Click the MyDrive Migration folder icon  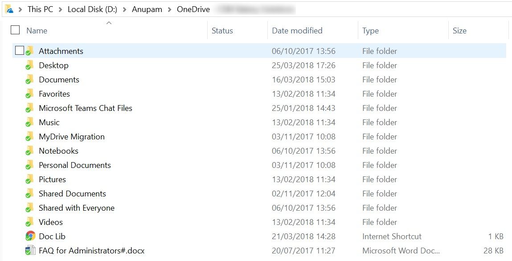point(30,137)
